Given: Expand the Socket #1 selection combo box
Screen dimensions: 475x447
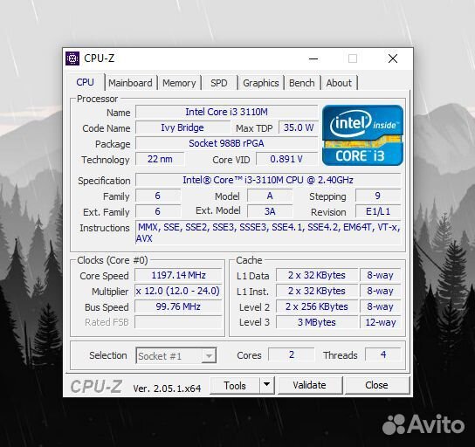Looking at the screenshot, I should [x=176, y=356].
